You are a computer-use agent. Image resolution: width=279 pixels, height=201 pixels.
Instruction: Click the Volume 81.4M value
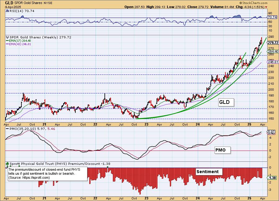222,7
